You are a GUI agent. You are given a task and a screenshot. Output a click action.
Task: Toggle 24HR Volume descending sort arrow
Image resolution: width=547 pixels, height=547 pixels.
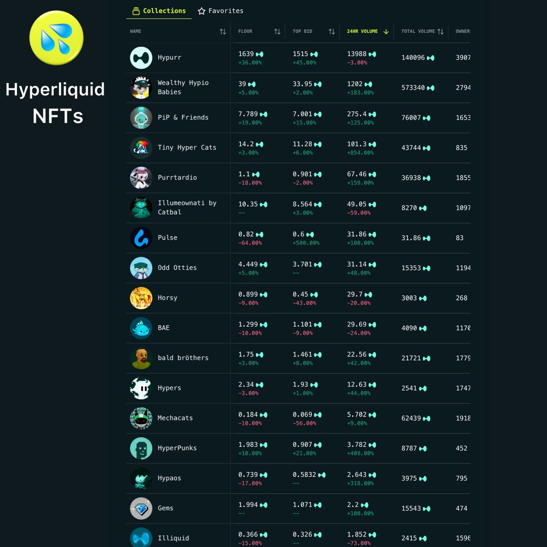(x=386, y=31)
